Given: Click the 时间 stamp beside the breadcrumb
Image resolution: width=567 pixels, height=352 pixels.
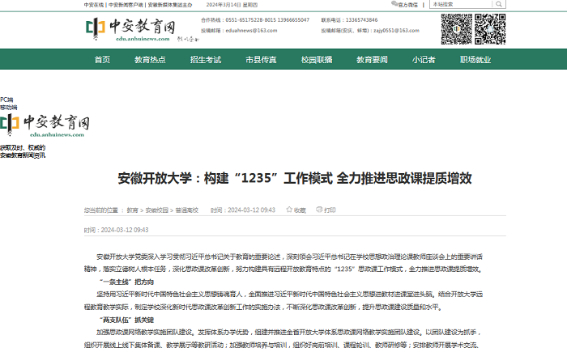Looking at the screenshot, I should pos(243,210).
